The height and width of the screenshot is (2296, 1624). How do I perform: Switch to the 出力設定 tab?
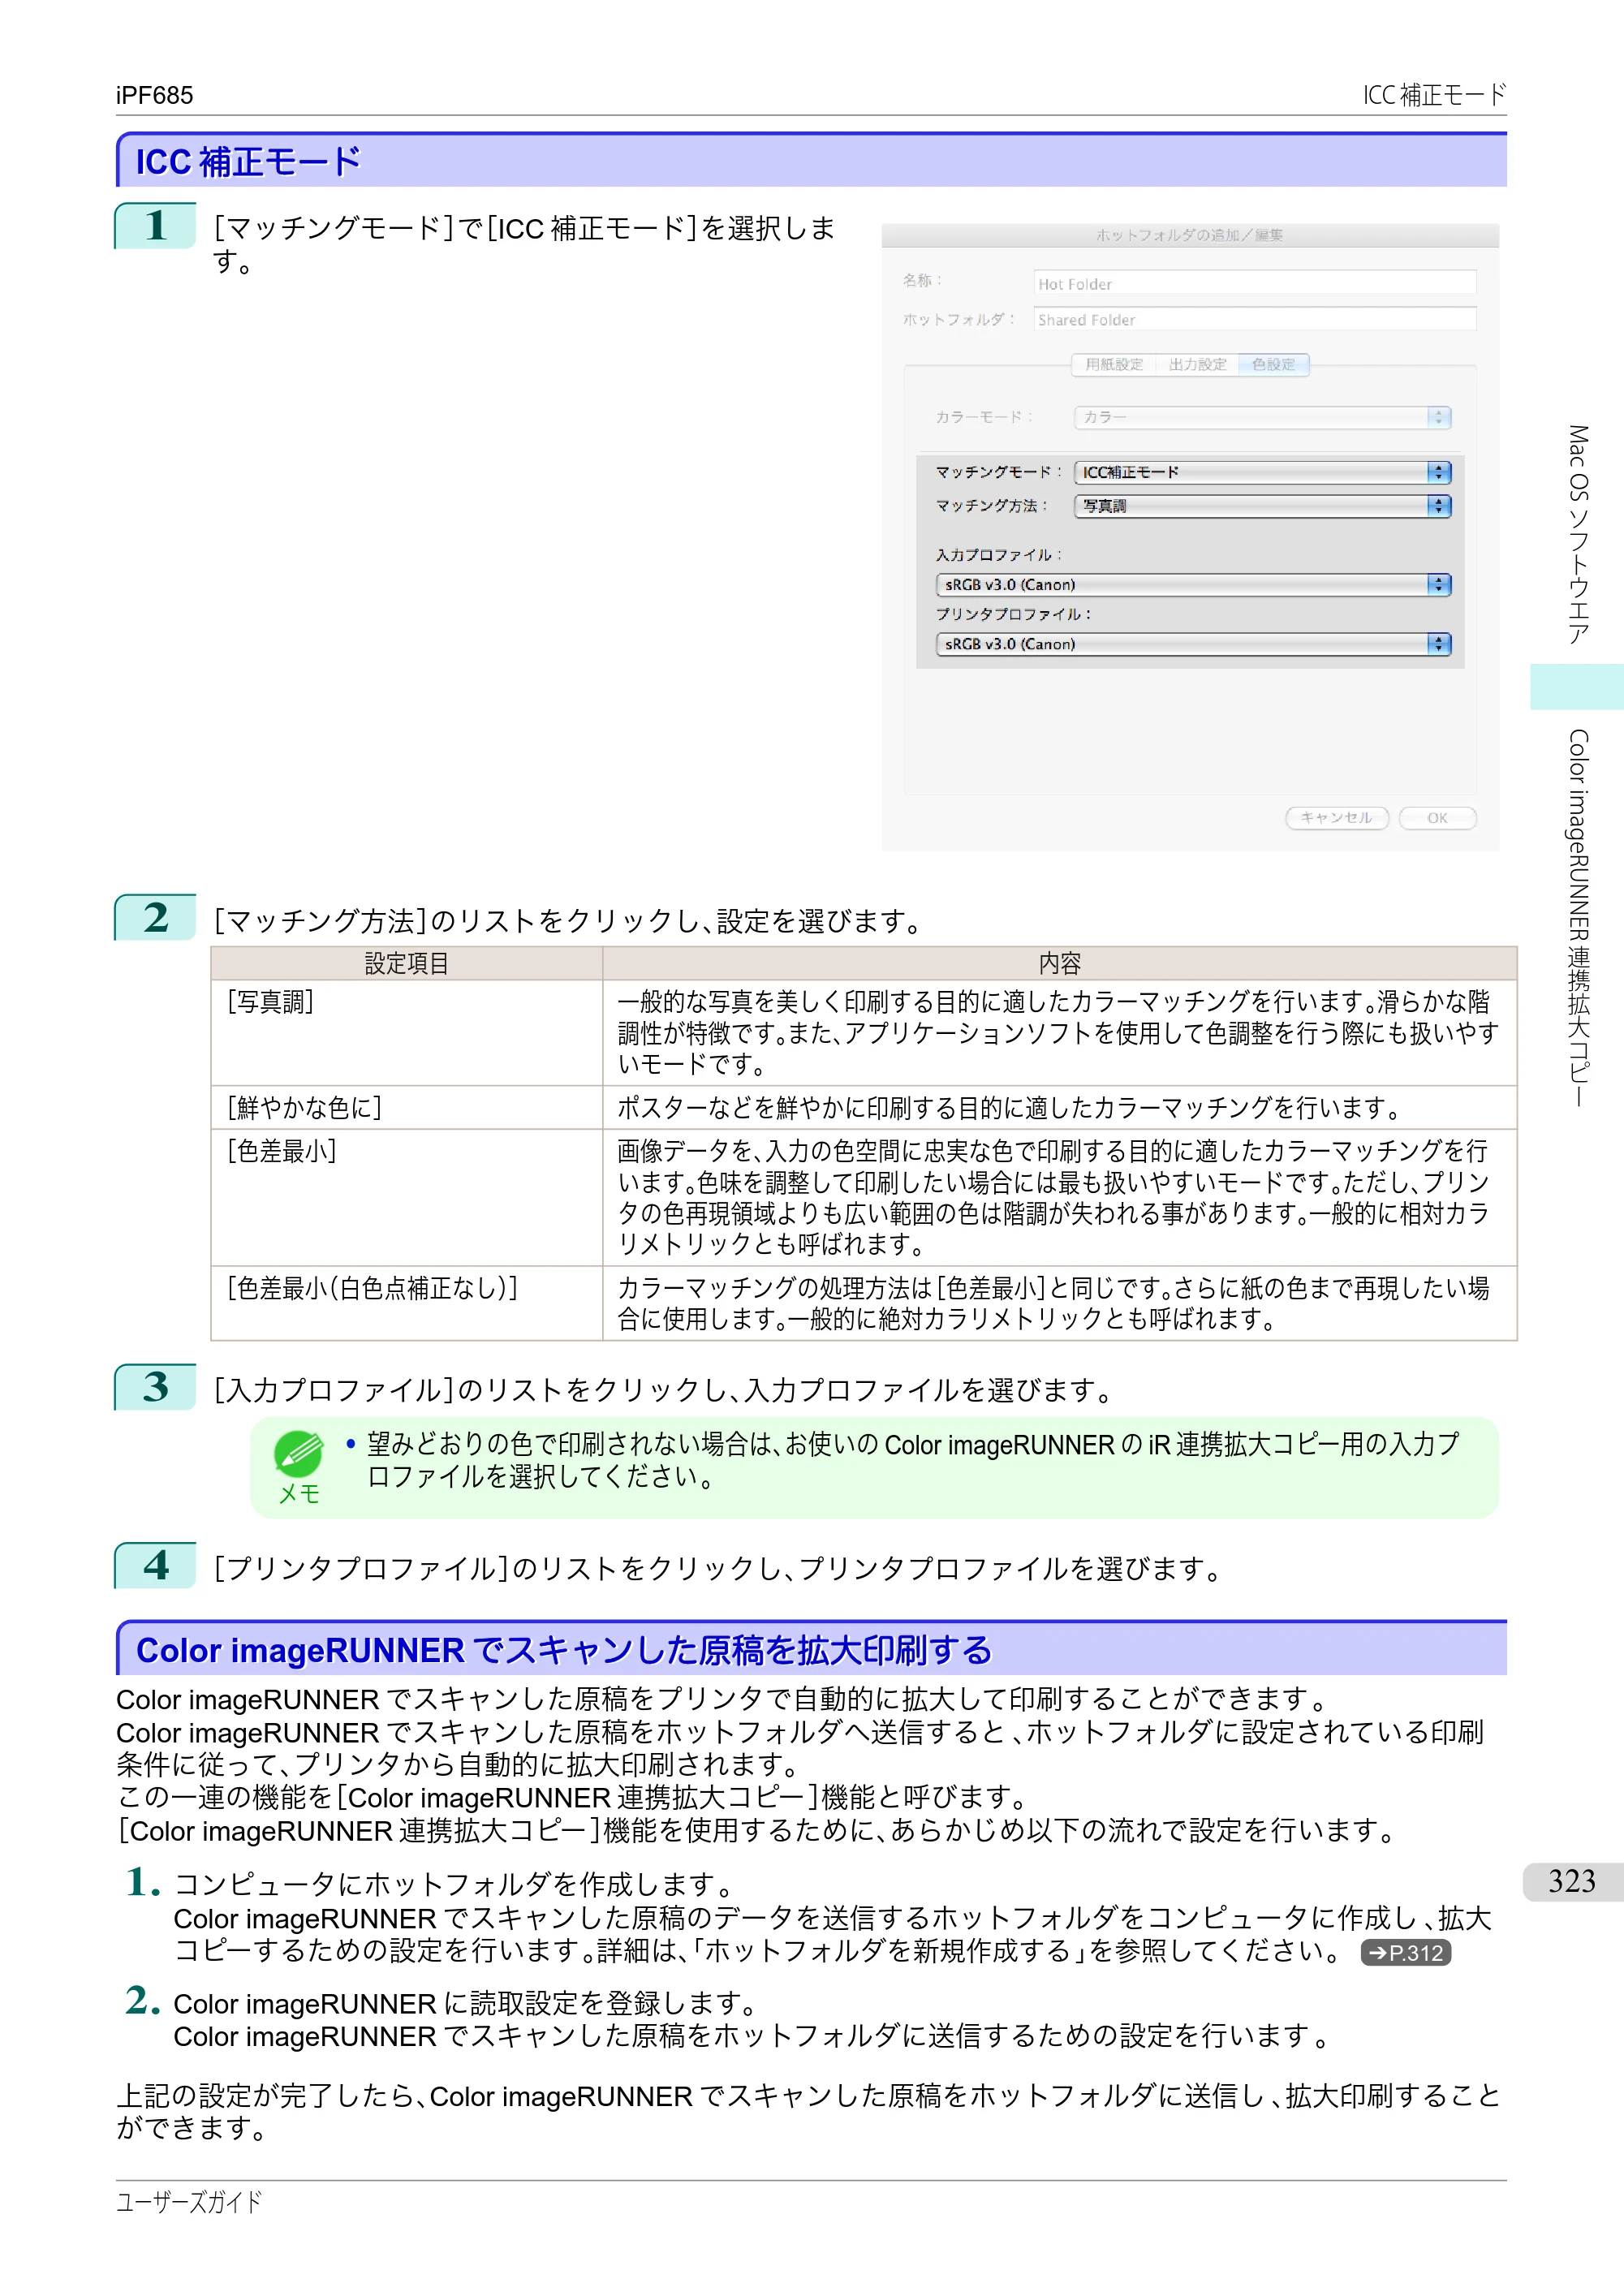(1197, 365)
